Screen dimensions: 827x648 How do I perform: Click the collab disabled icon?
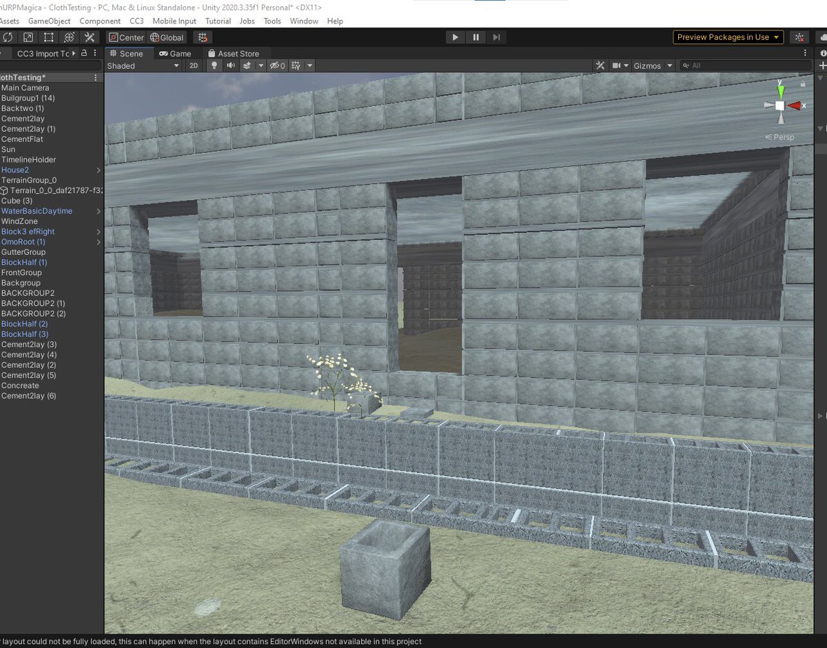(799, 37)
